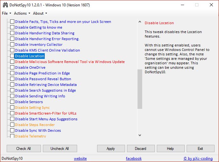Viewport: 219px width, 162px height.
Task: Tick Disable SmartScreen-Filter for URLs checkbox
Action: (12, 113)
